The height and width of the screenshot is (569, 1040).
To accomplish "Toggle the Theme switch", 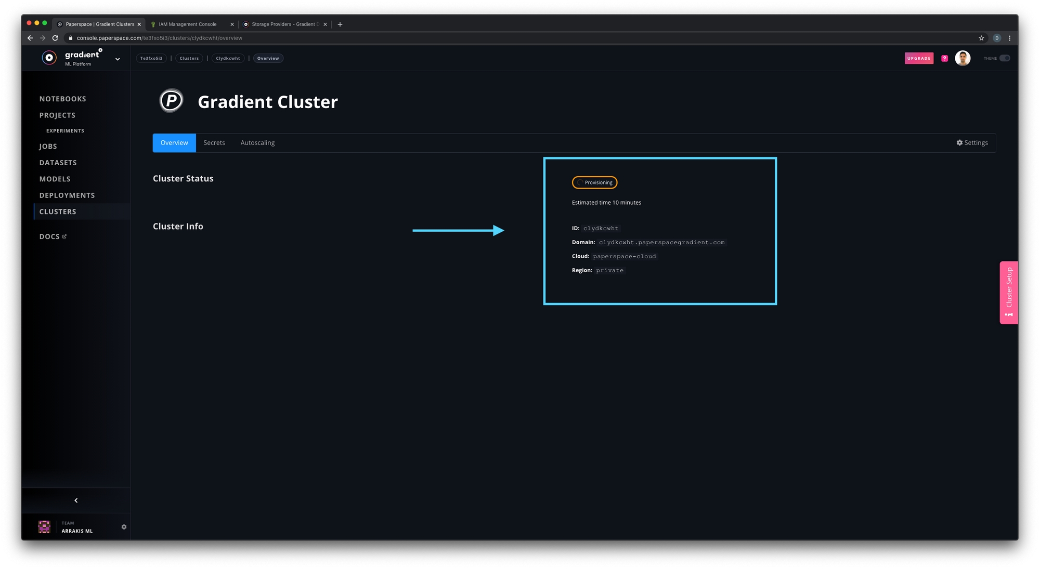I will (1004, 58).
